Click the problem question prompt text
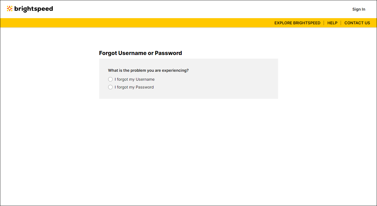 point(148,70)
